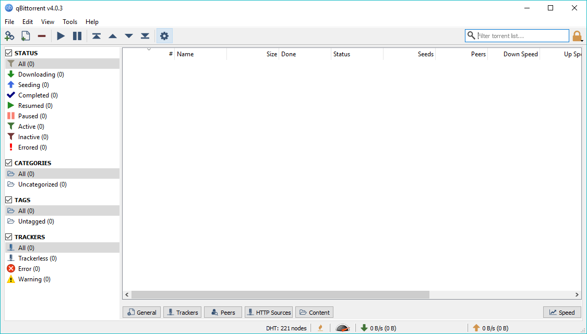The width and height of the screenshot is (587, 334).
Task: Click the Resume torrent icon
Action: [61, 35]
